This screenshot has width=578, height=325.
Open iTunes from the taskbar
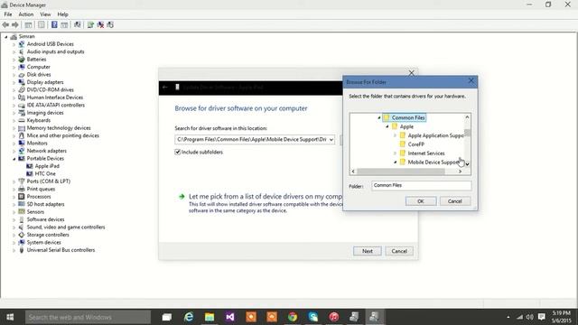[x=333, y=317]
